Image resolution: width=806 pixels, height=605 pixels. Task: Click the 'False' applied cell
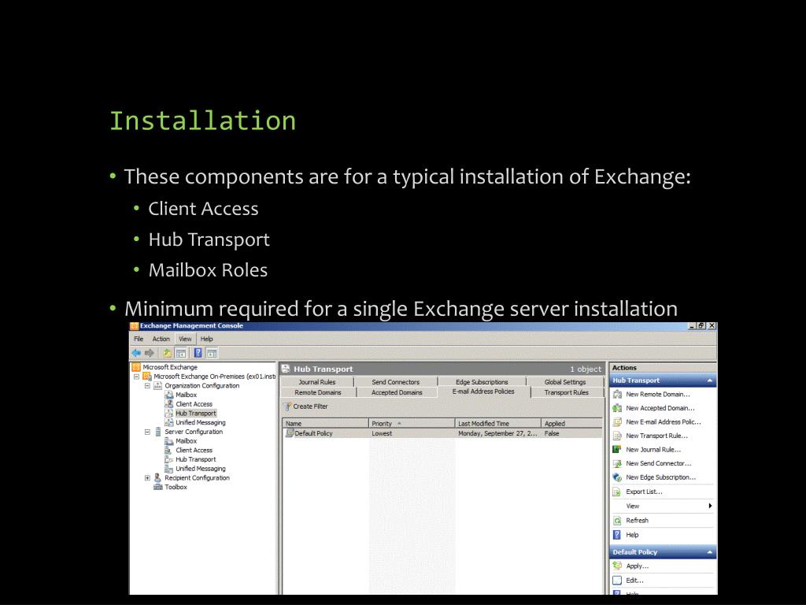(x=552, y=434)
